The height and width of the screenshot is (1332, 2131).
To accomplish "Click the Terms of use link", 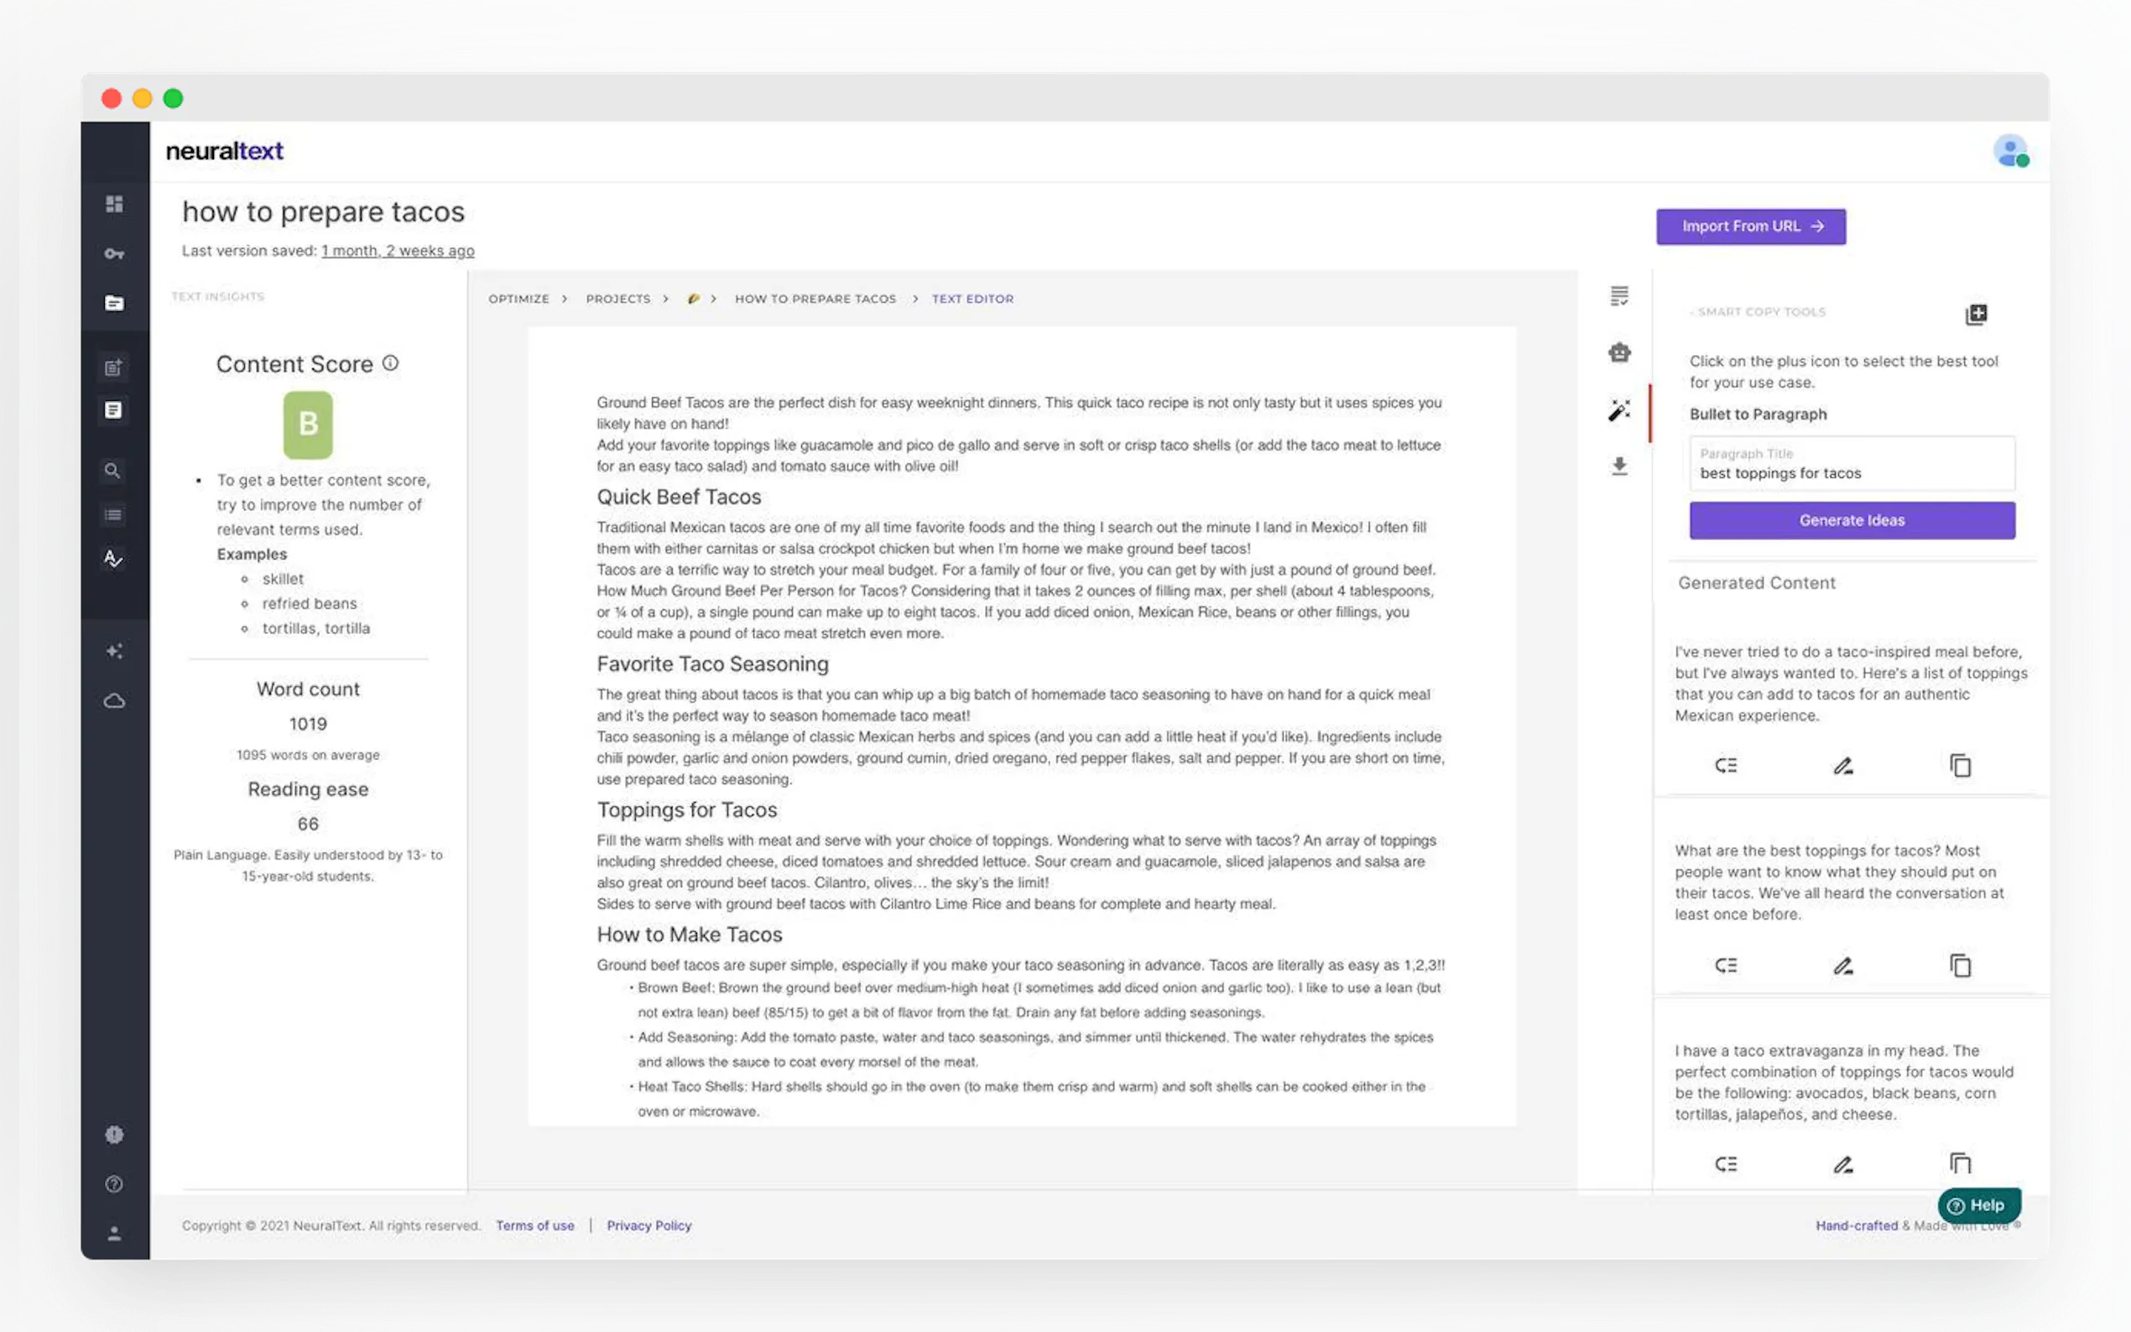I will [x=534, y=1225].
